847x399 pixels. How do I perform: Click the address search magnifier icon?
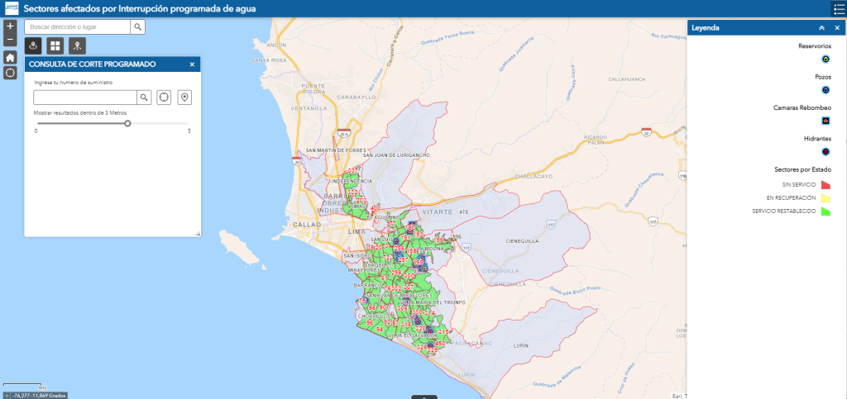(x=138, y=26)
